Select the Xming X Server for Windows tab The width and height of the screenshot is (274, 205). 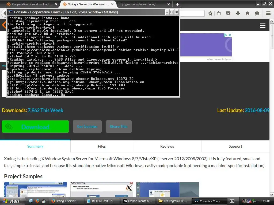pyautogui.click(x=88, y=4)
